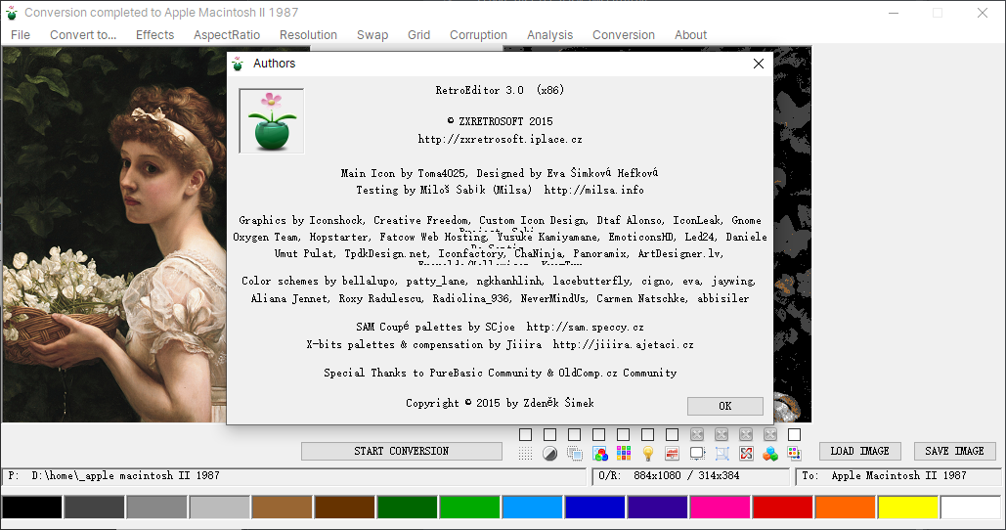Click the screen resize icon with arrows
Image resolution: width=1006 pixels, height=530 pixels.
[x=697, y=454]
